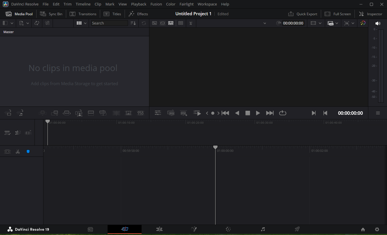Click the Ripple Overwrite edit icon

pyautogui.click(x=67, y=113)
